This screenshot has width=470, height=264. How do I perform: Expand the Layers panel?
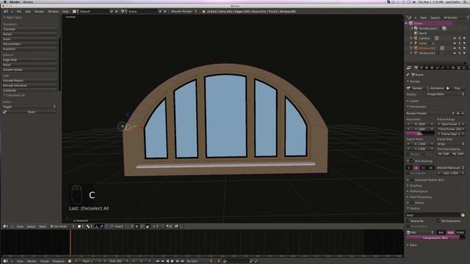tap(413, 101)
